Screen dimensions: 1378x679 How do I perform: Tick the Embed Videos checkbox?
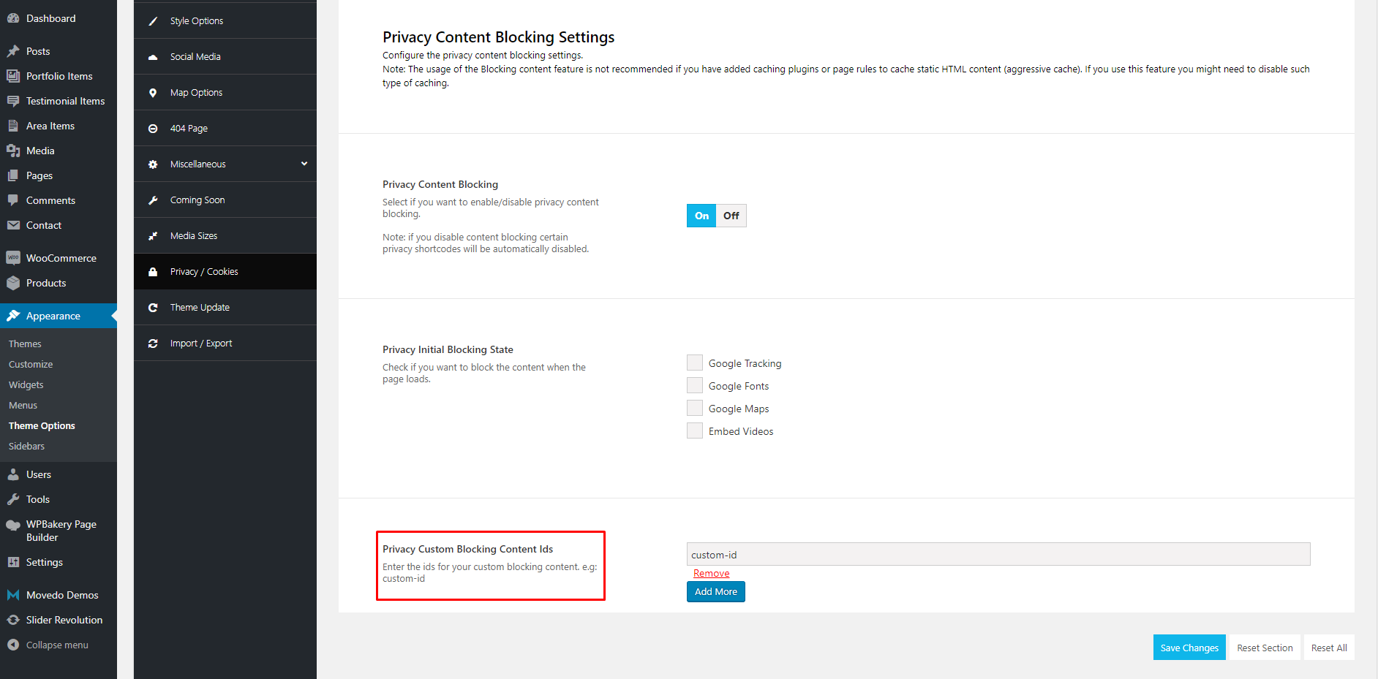(695, 431)
